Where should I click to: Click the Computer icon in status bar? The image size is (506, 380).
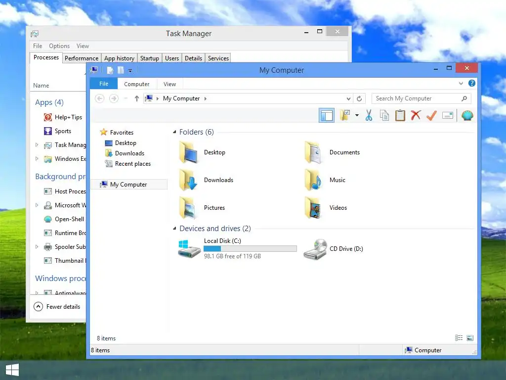tap(409, 350)
